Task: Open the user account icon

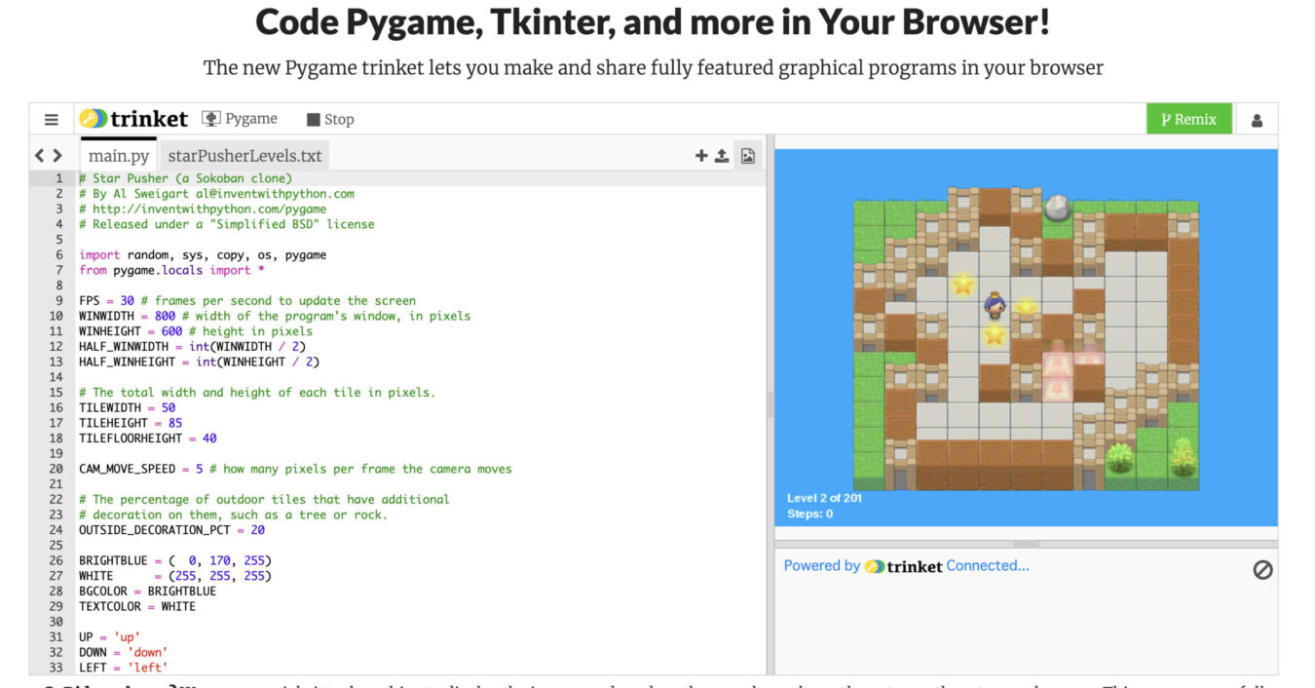Action: click(1257, 120)
